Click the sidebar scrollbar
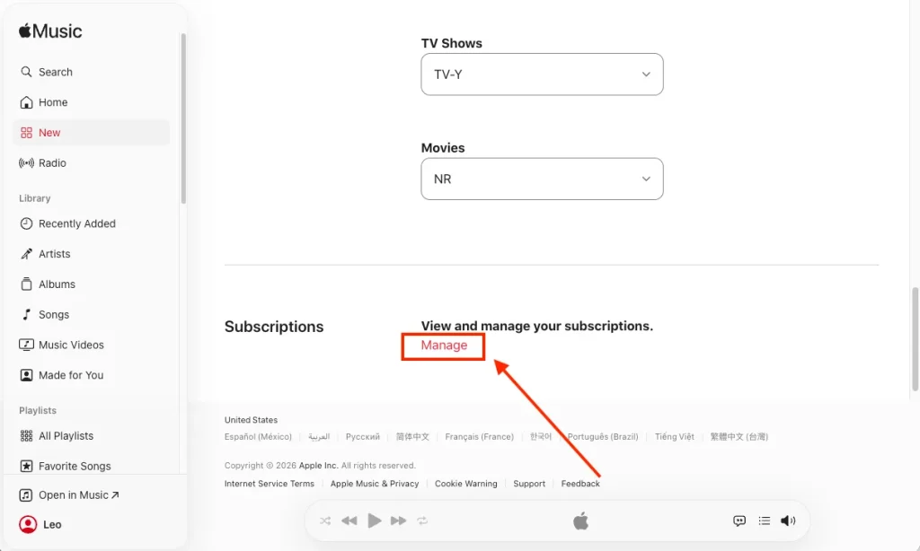 (183, 118)
